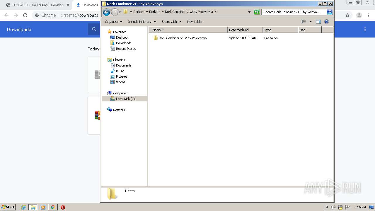The image size is (375, 211).
Task: Expand address bar previous locations dropdown
Action: pos(249,12)
